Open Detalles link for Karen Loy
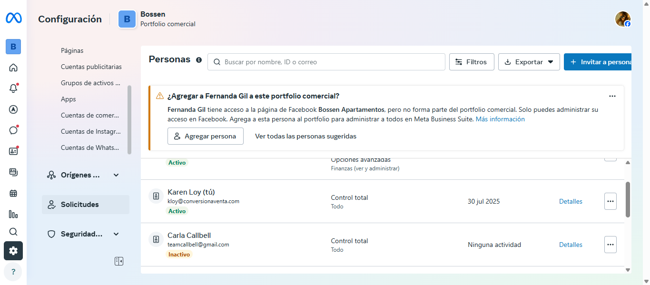Viewport: 650px width, 285px height. 571,201
